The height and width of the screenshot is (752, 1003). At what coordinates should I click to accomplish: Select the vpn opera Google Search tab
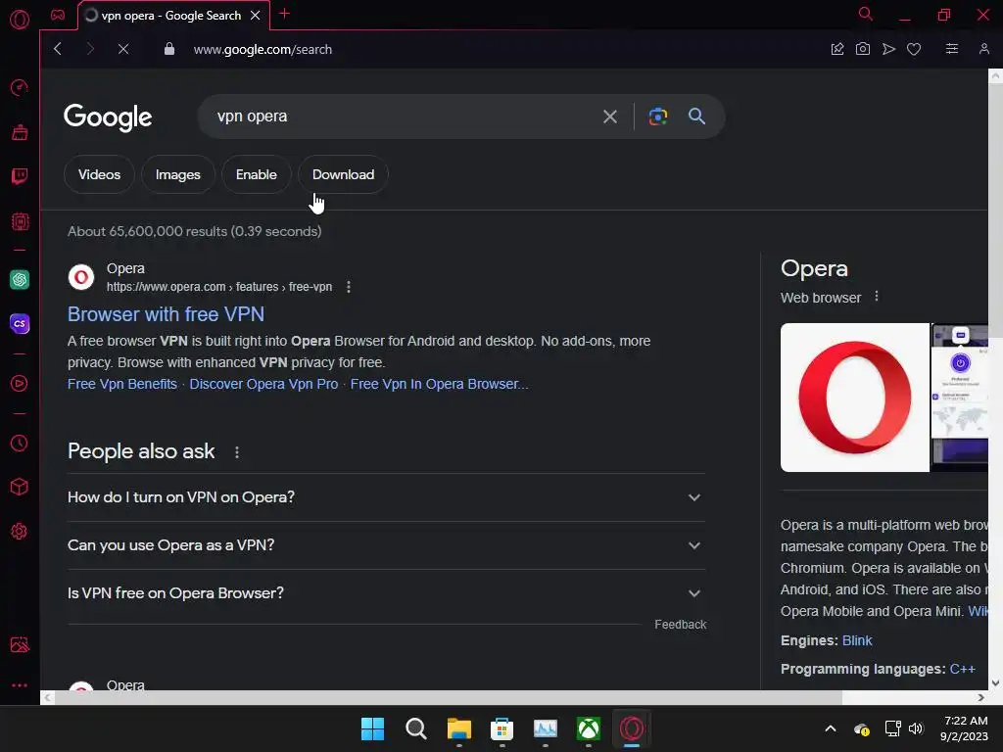(170, 16)
